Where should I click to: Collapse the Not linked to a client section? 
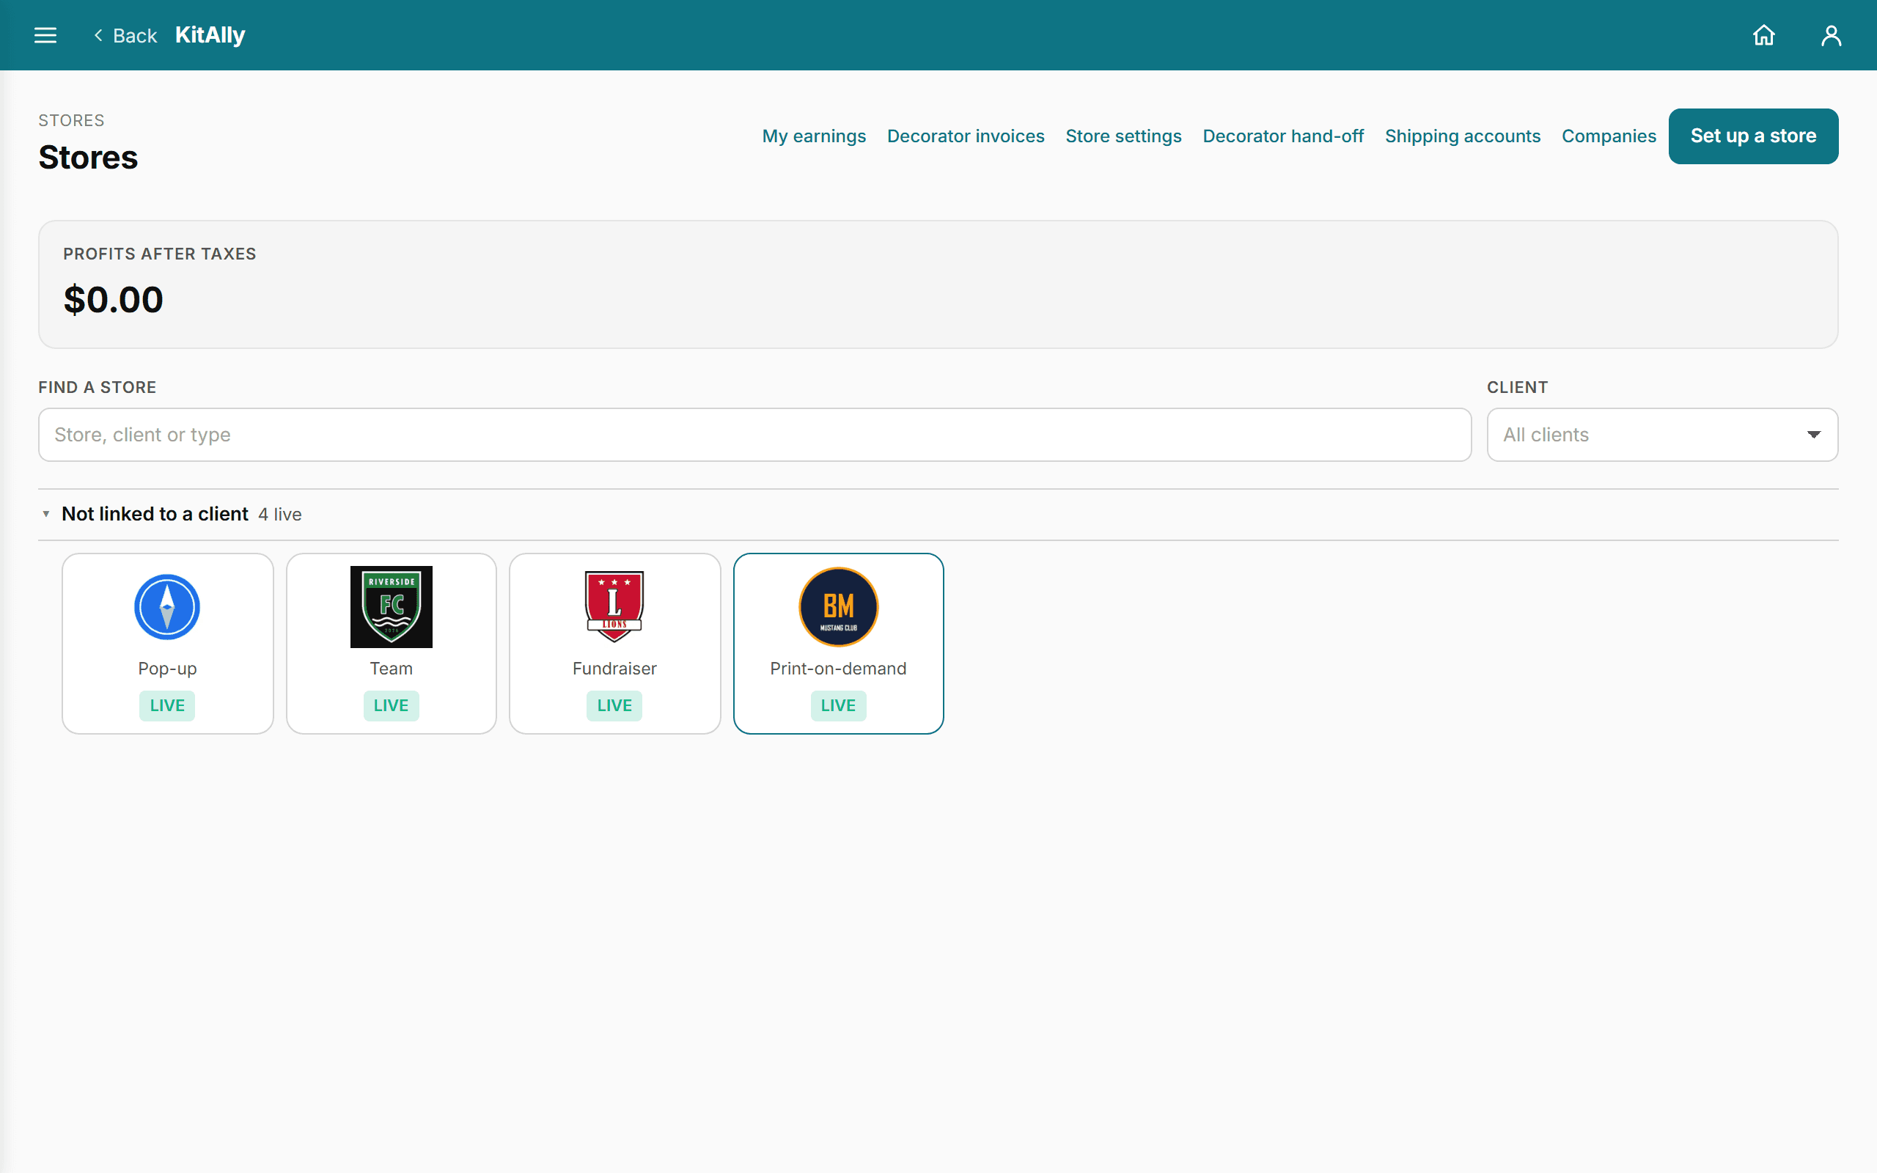(x=45, y=515)
